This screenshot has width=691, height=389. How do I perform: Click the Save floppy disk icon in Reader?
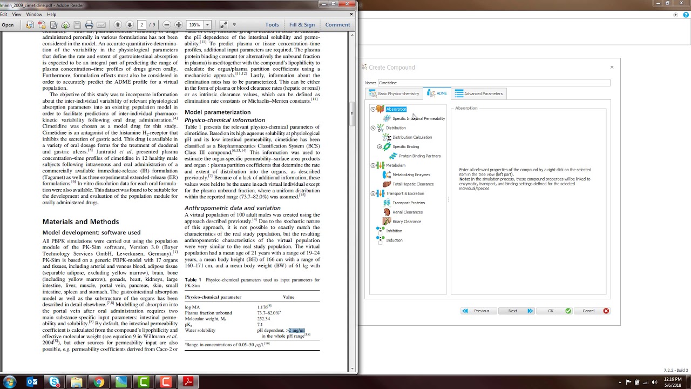77,25
